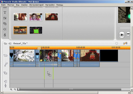Open the Вид menu
Image resolution: width=133 pixels, height=94 pixels.
[x=18, y=5]
